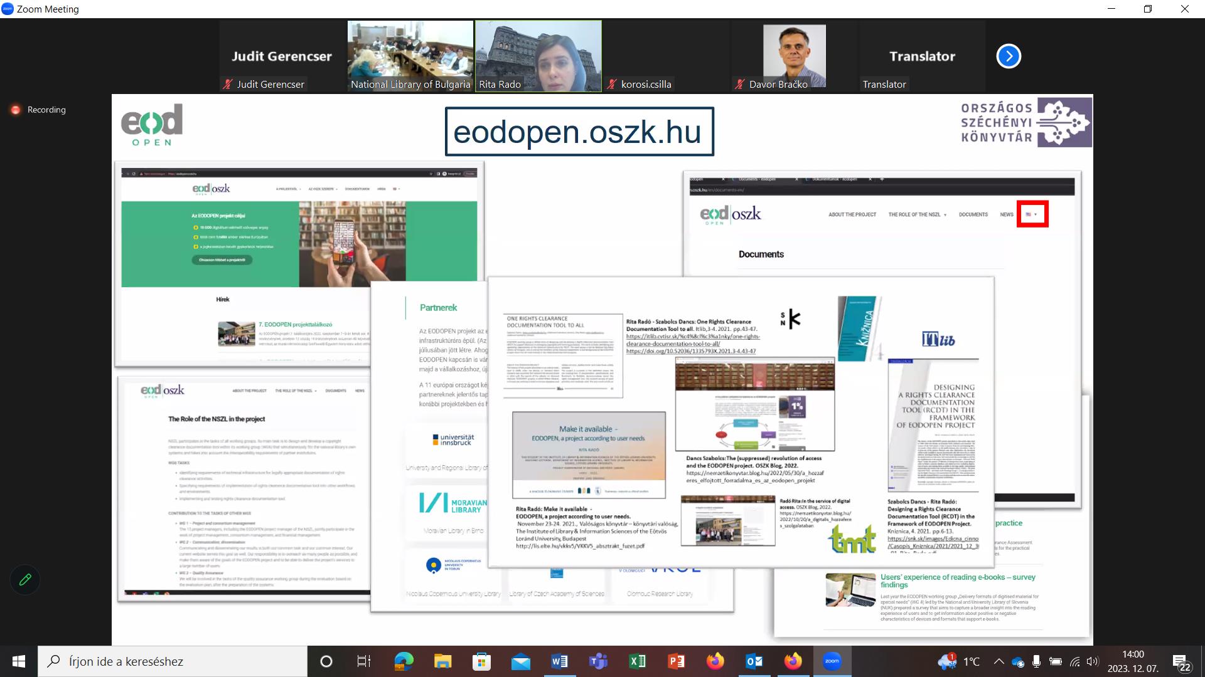The image size is (1205, 677).
Task: Check the battery tray icon
Action: (1056, 661)
